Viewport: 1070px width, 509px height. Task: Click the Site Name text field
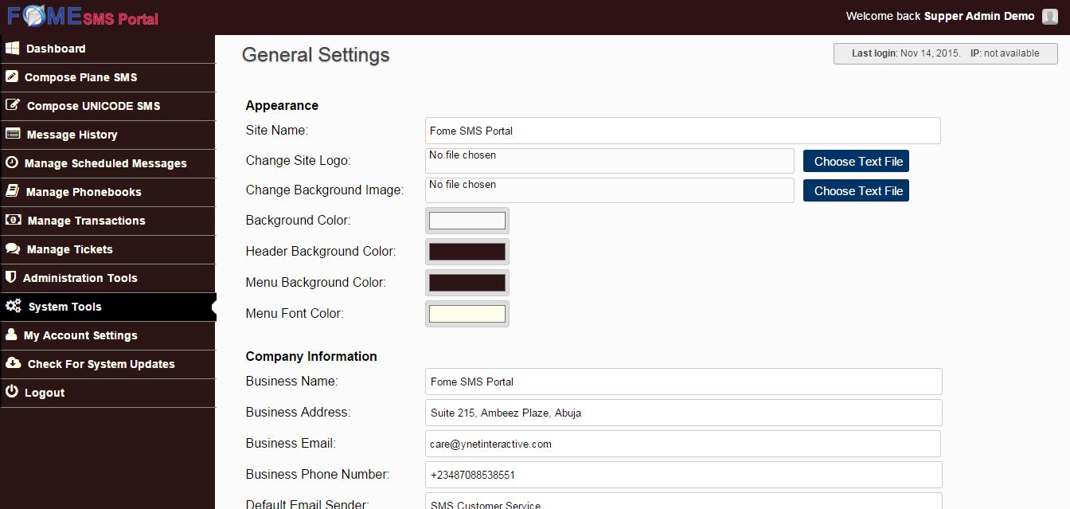[682, 131]
